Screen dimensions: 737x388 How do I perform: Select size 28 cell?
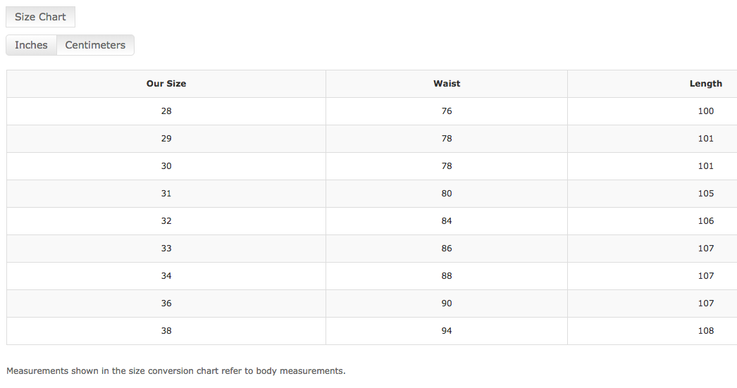166,111
